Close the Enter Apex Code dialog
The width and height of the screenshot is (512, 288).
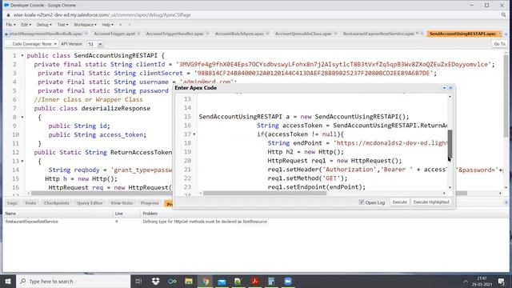(x=450, y=88)
